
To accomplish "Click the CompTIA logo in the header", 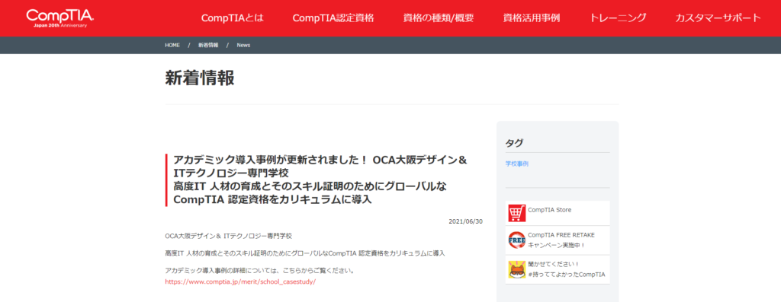I will point(60,18).
